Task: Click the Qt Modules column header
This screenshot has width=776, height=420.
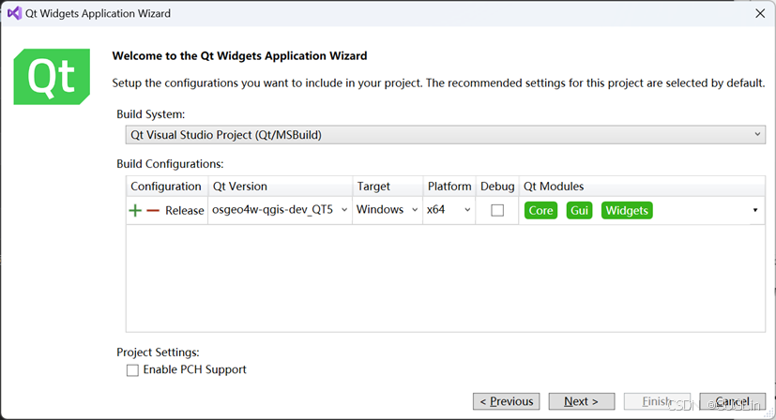Action: (x=642, y=187)
